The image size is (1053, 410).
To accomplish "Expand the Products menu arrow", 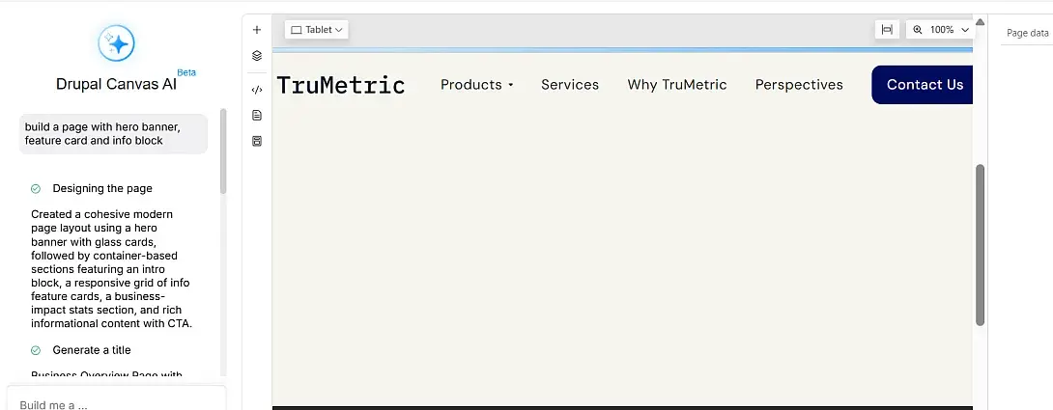I will pyautogui.click(x=510, y=85).
